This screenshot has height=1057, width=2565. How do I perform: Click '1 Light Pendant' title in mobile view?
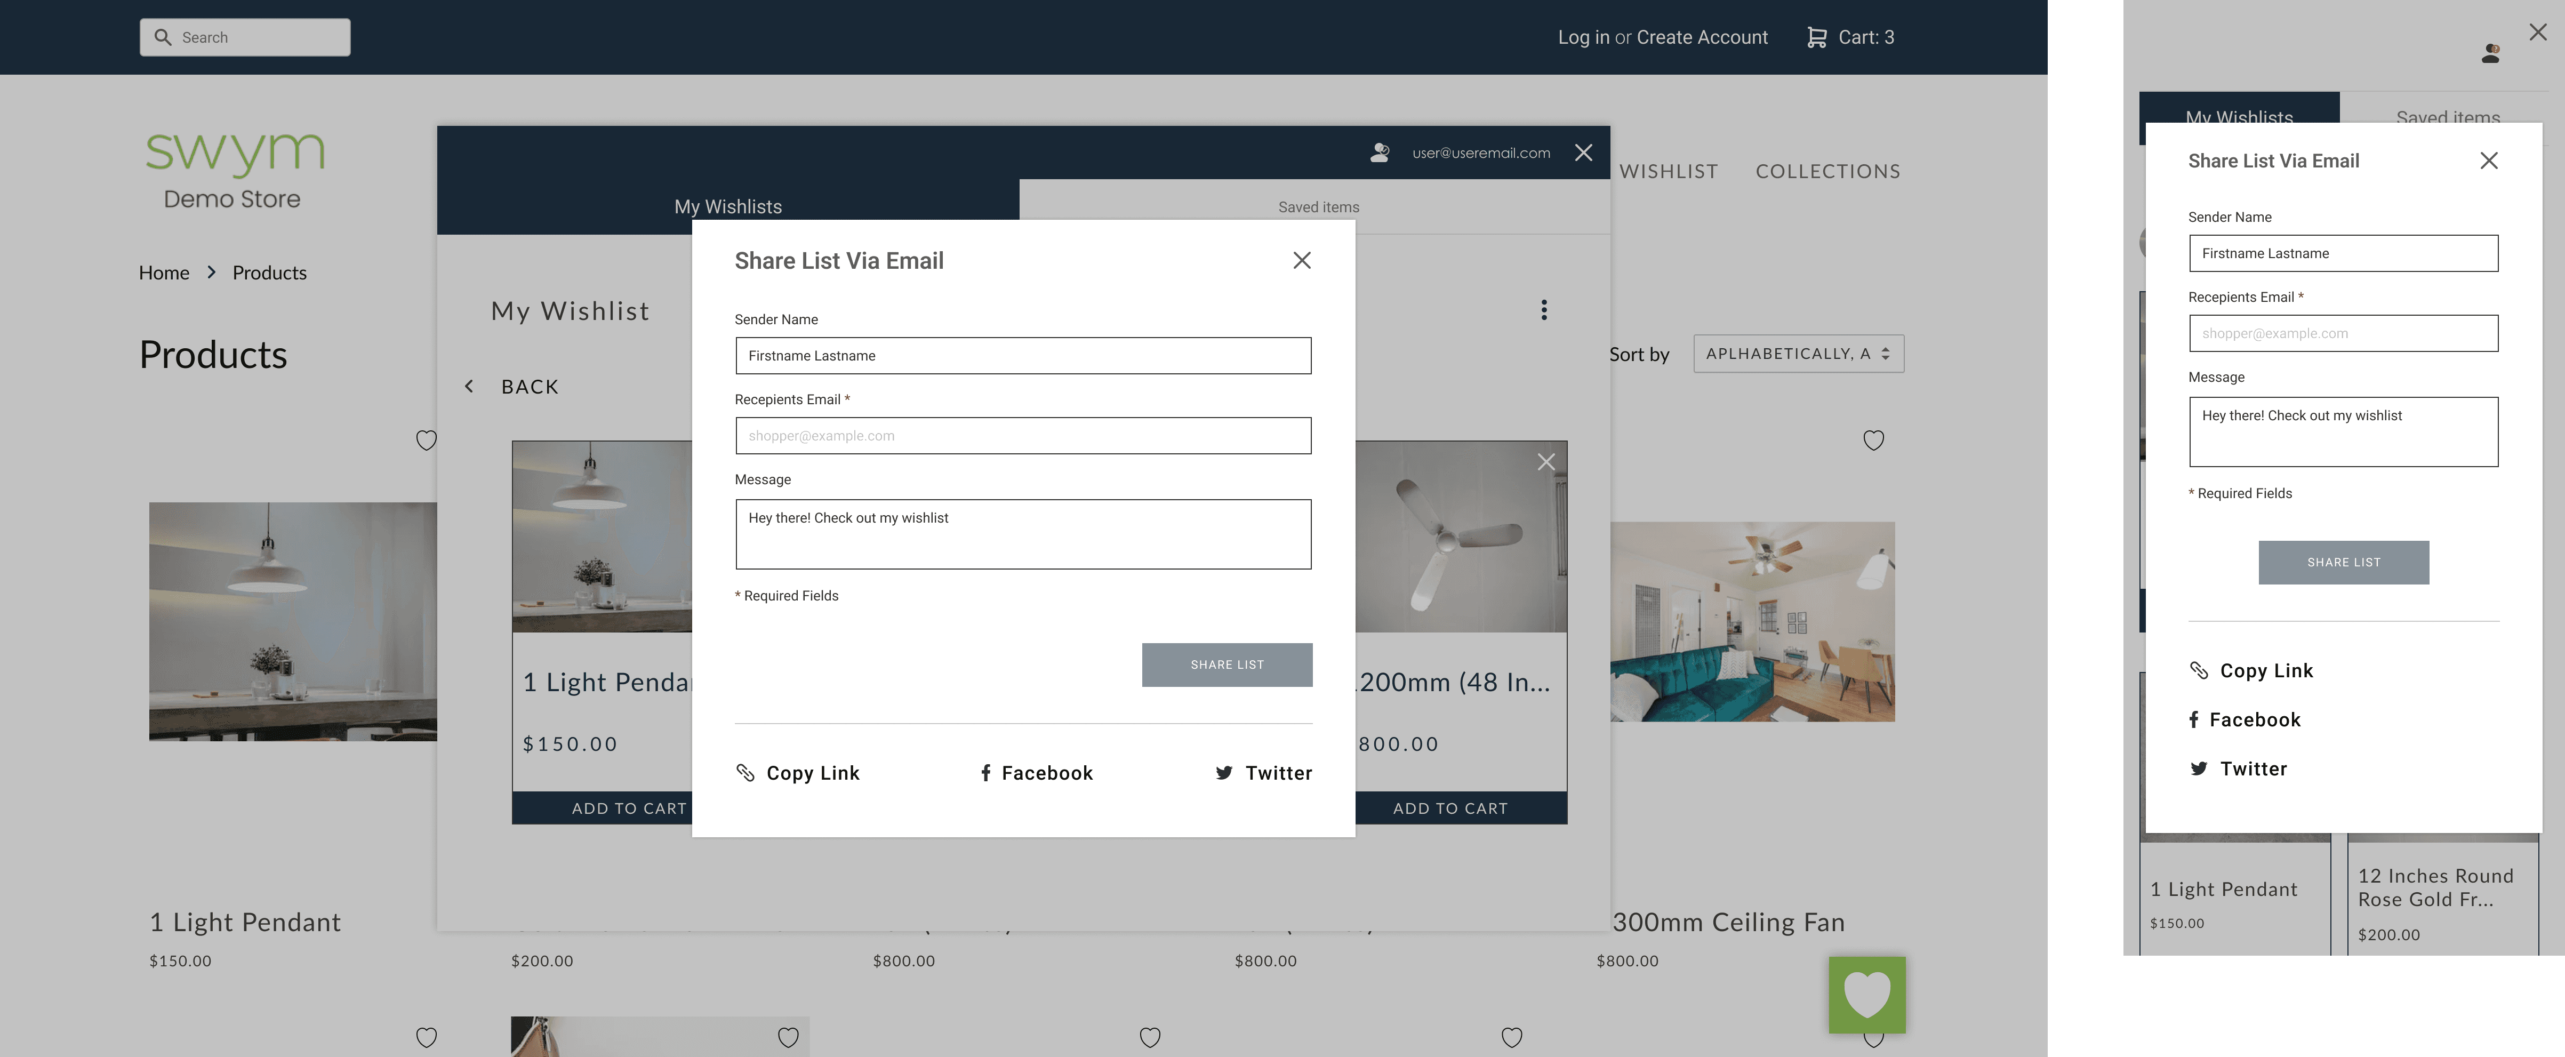click(x=2224, y=890)
